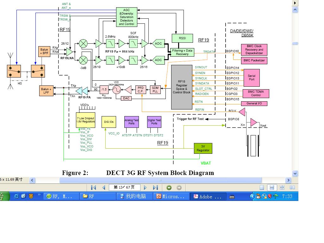Click the 'DA/DE//DWE/ DB56K' heading
324x243 pixels.
pos(242,33)
